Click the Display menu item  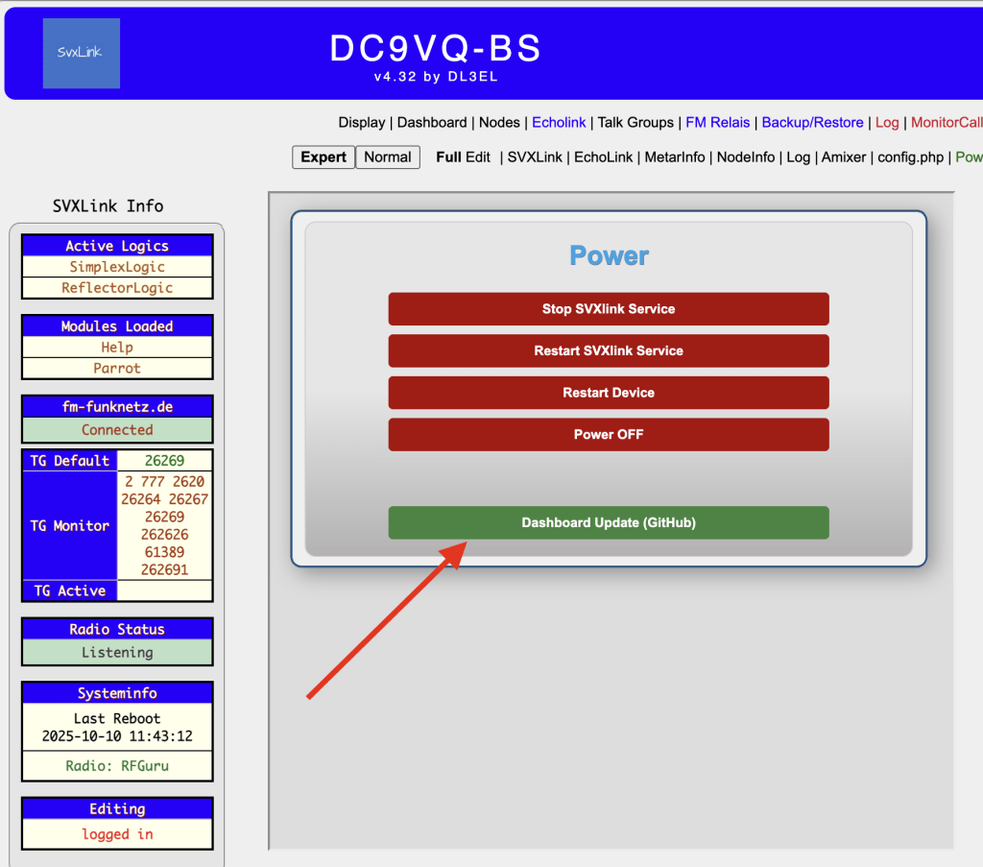[x=362, y=123]
